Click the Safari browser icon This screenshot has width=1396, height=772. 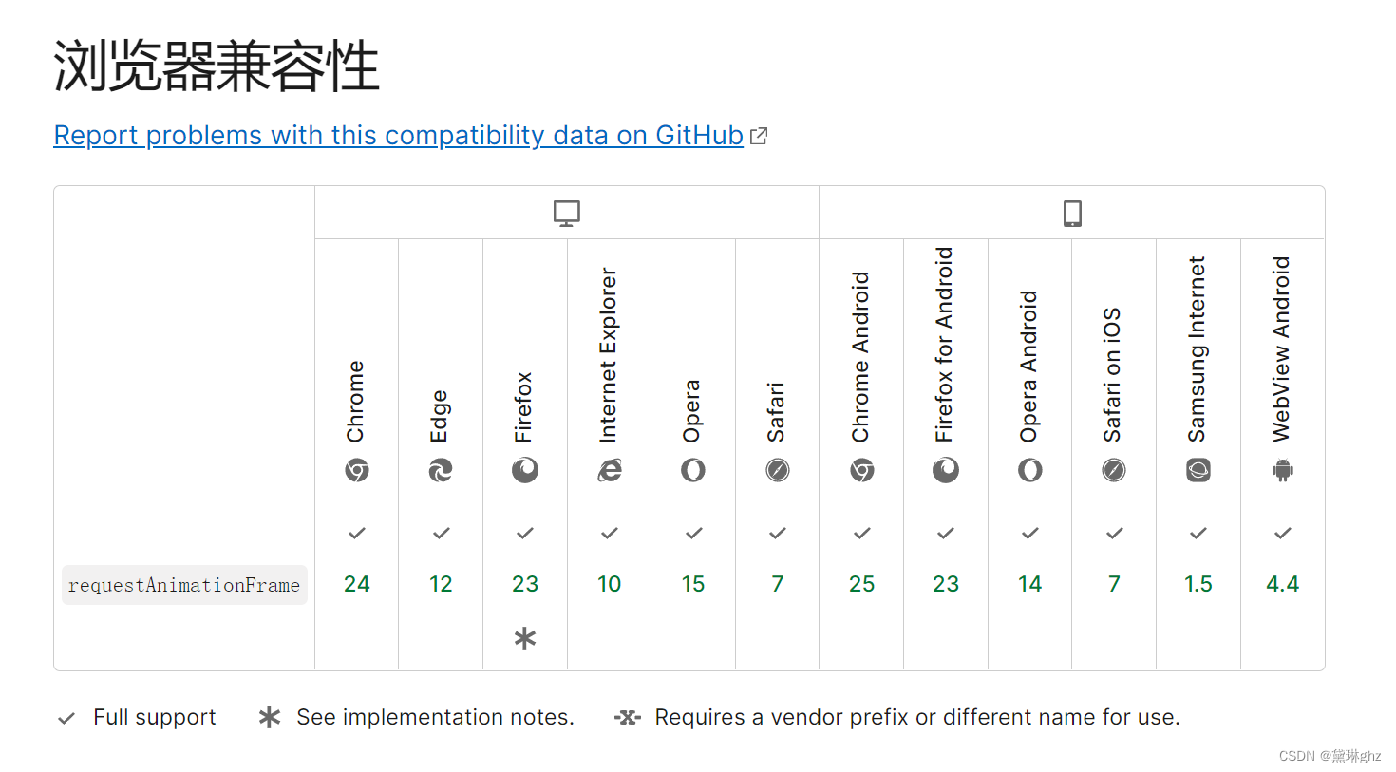click(777, 469)
